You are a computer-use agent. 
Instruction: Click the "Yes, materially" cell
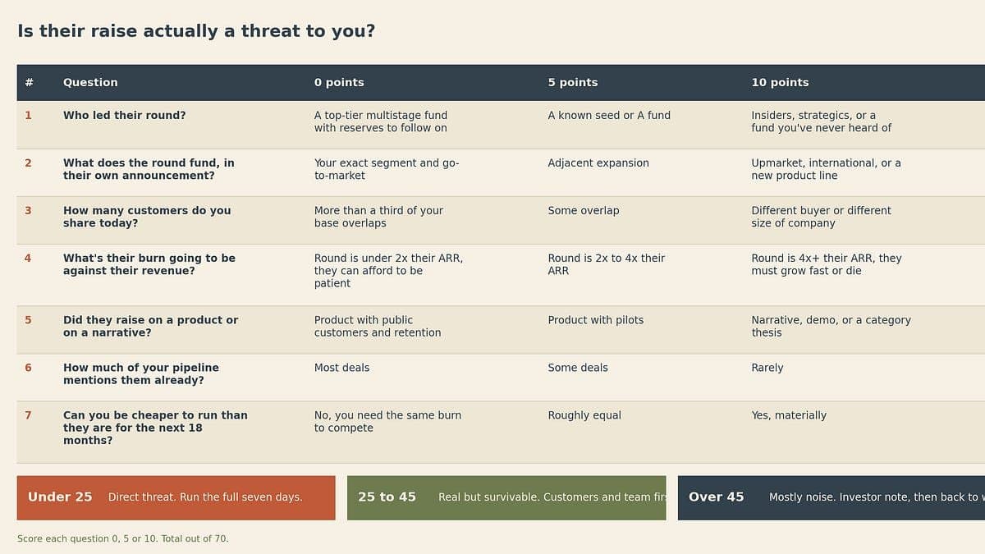click(789, 416)
